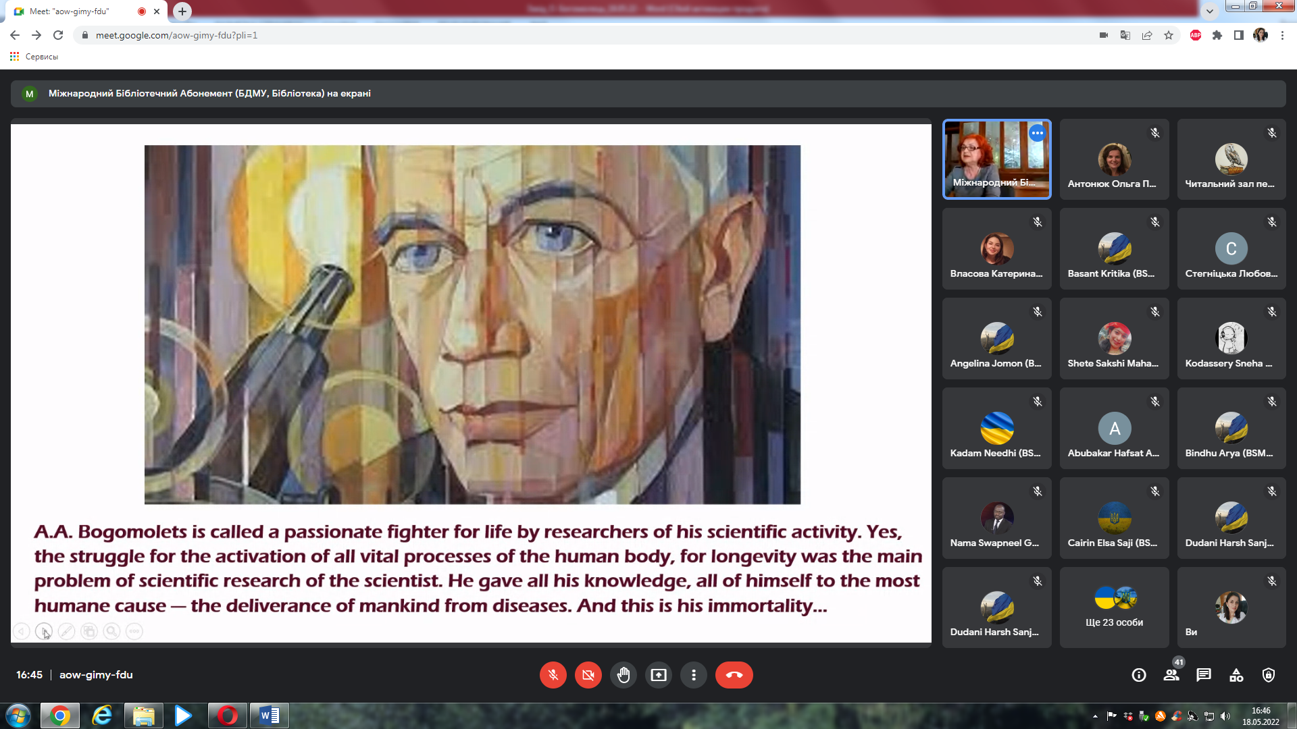Expand the Chrome tab search chevron
1297x729 pixels.
coord(1209,11)
